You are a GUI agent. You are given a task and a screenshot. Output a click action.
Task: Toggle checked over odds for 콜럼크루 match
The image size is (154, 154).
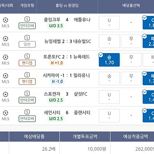(148, 23)
